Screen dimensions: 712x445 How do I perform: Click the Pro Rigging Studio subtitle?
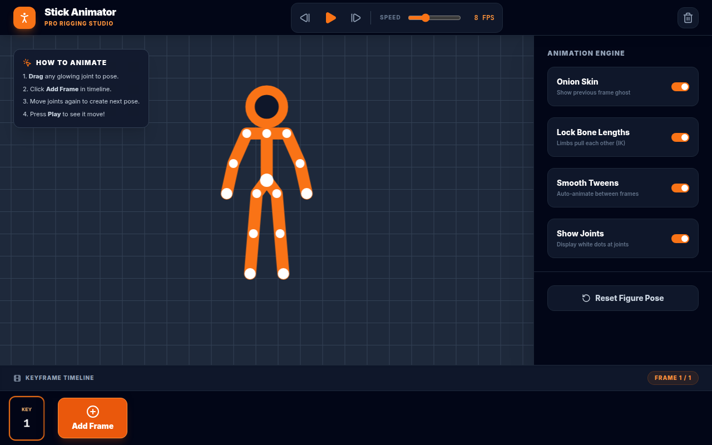(79, 24)
